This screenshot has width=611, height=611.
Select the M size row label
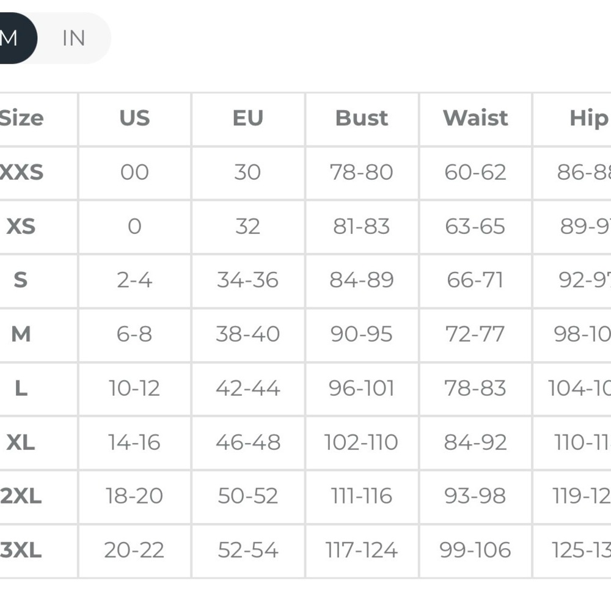click(21, 334)
